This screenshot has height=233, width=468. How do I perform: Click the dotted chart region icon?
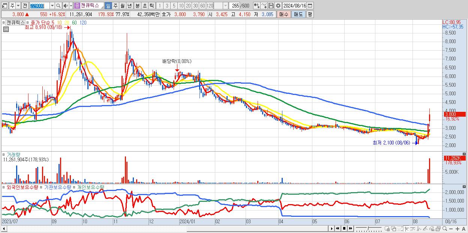click(400, 229)
